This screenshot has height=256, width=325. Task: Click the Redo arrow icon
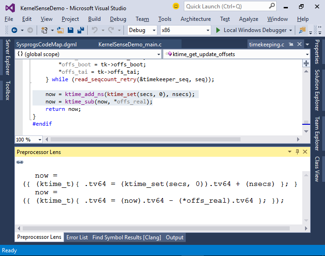coord(111,30)
